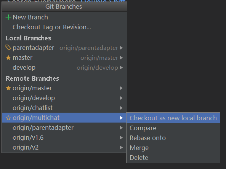Viewport: 226px width, 169px height.
Task: Select the origin/develop remote branch
Action: pyautogui.click(x=64, y=98)
